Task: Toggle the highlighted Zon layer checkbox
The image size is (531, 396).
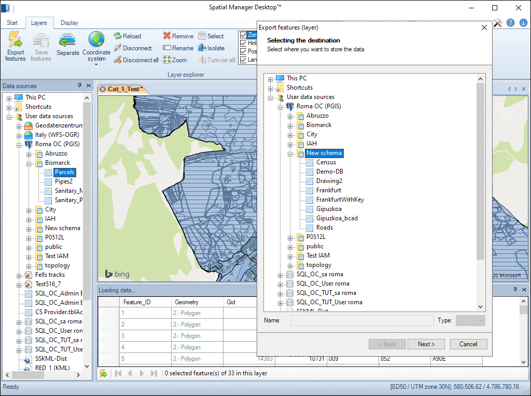Action: pos(243,35)
